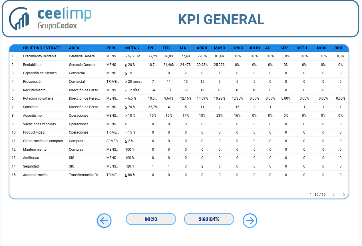The width and height of the screenshot is (362, 246).
Task: Select the Optimización de compras row label
Action: point(43,141)
